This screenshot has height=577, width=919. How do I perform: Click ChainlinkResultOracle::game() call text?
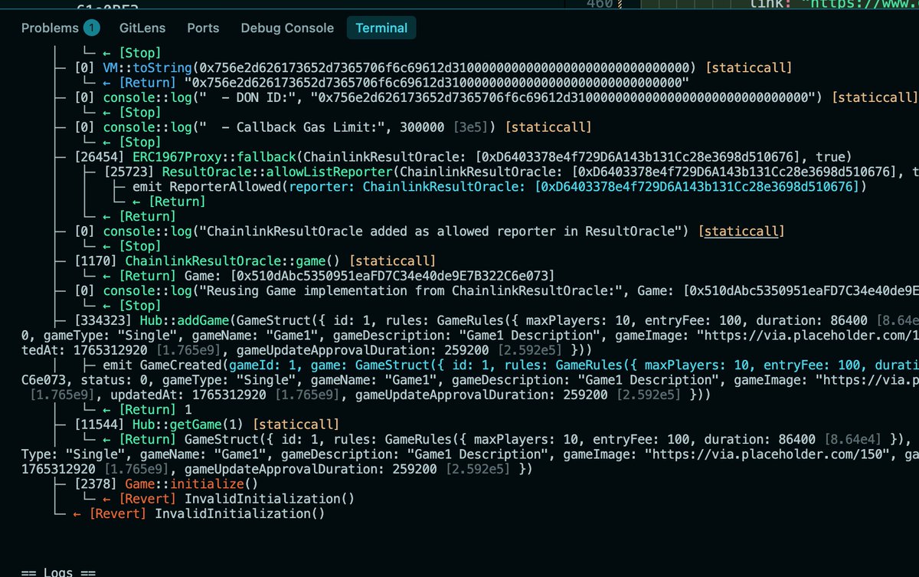click(x=234, y=261)
